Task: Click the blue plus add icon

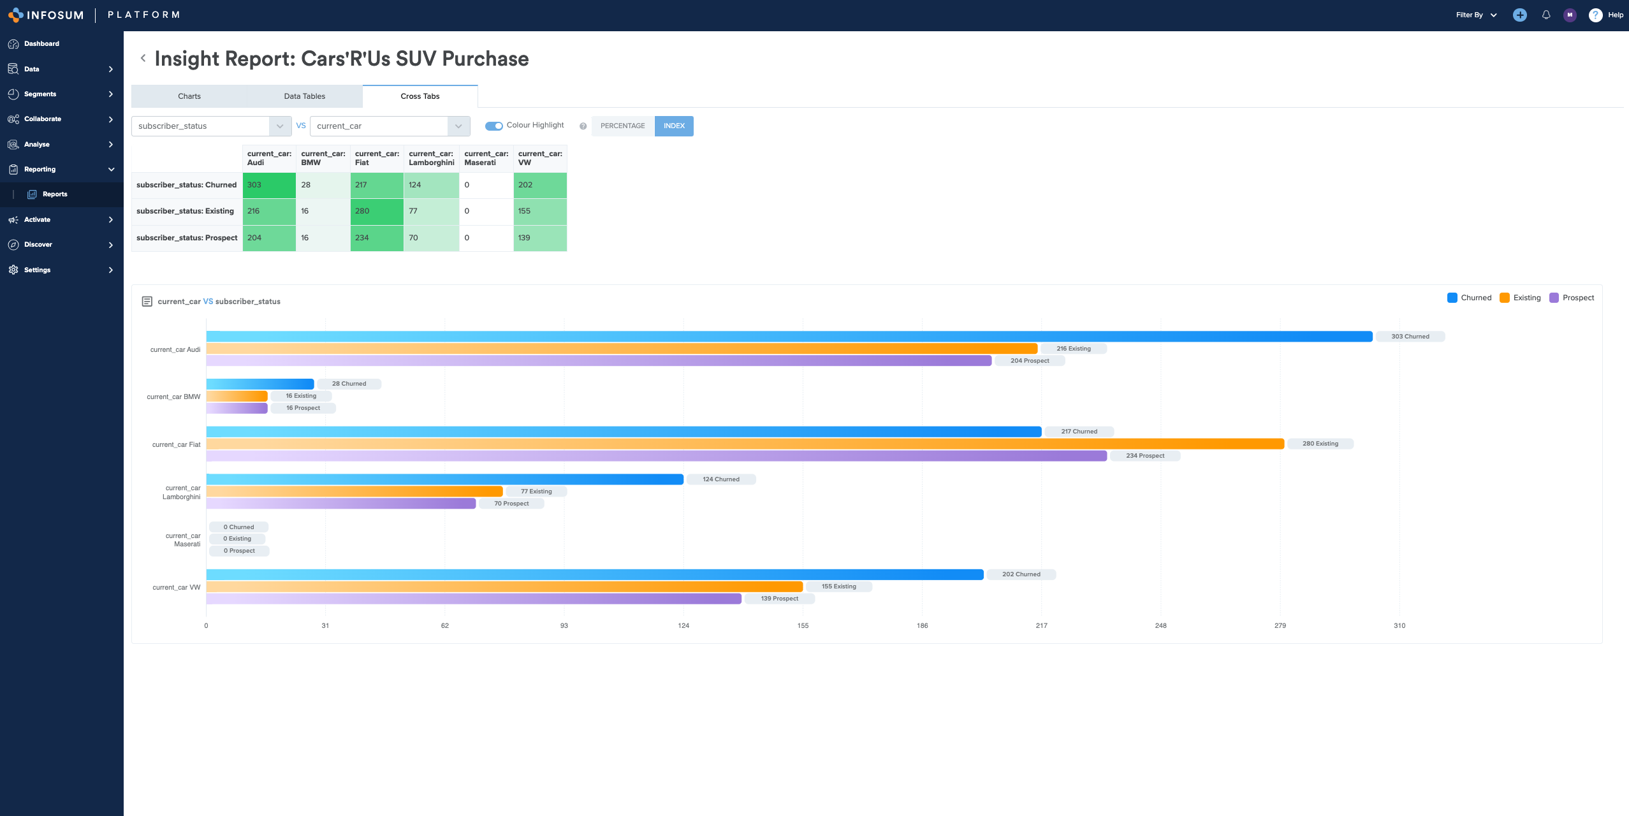Action: point(1520,15)
